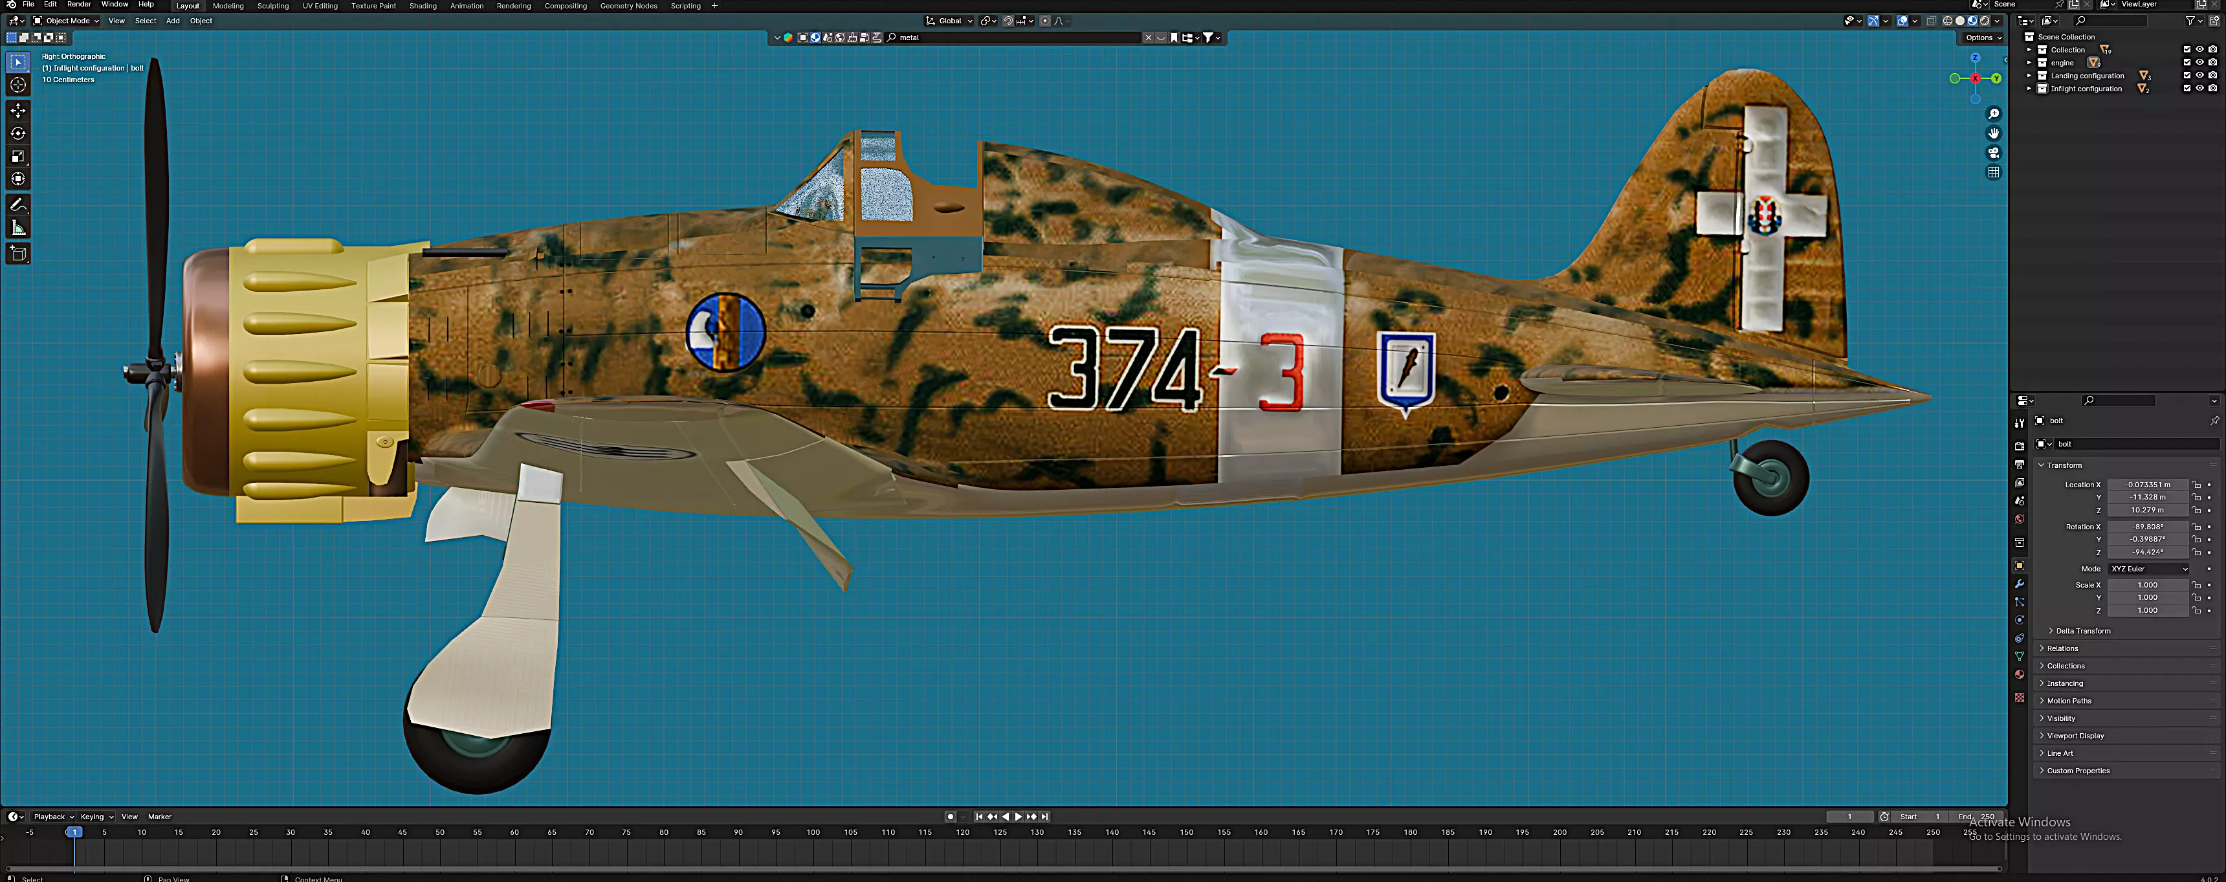The width and height of the screenshot is (2226, 882).
Task: Expand Inflight configuration collection row
Action: (x=2029, y=88)
